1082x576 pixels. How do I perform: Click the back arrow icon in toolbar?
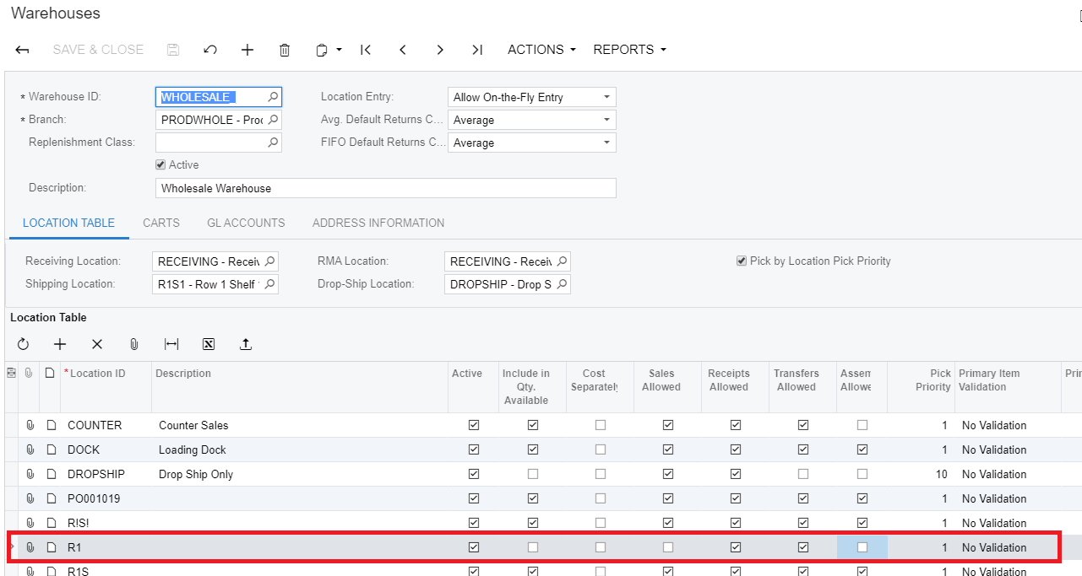(x=23, y=50)
